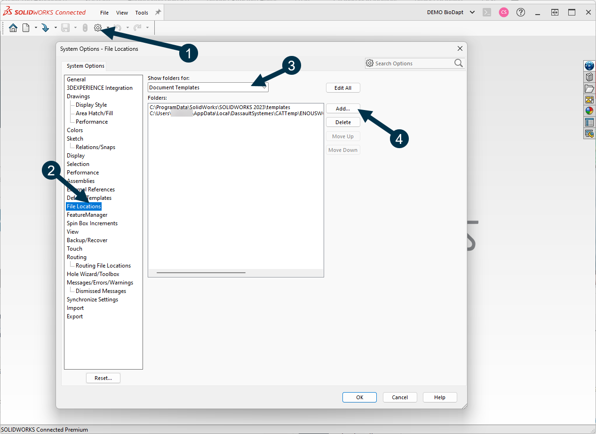Open the bottom task pane tab with cube icon
The width and height of the screenshot is (596, 434).
pos(589,134)
